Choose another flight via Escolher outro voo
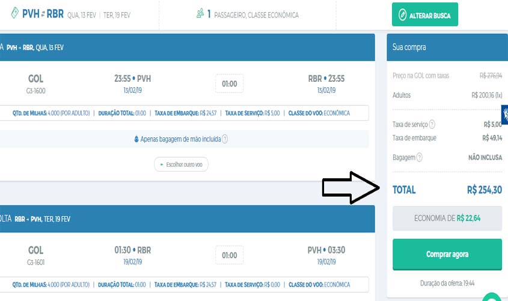 tap(181, 164)
